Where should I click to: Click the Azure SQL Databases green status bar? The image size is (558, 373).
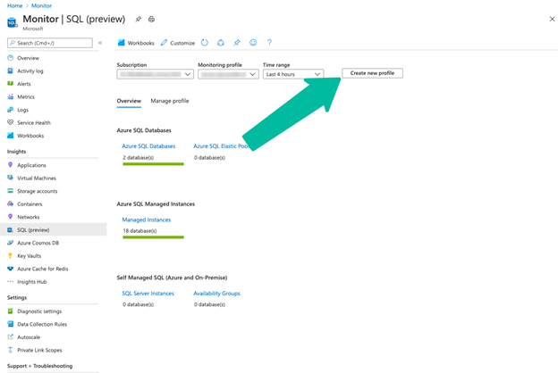pyautogui.click(x=154, y=164)
